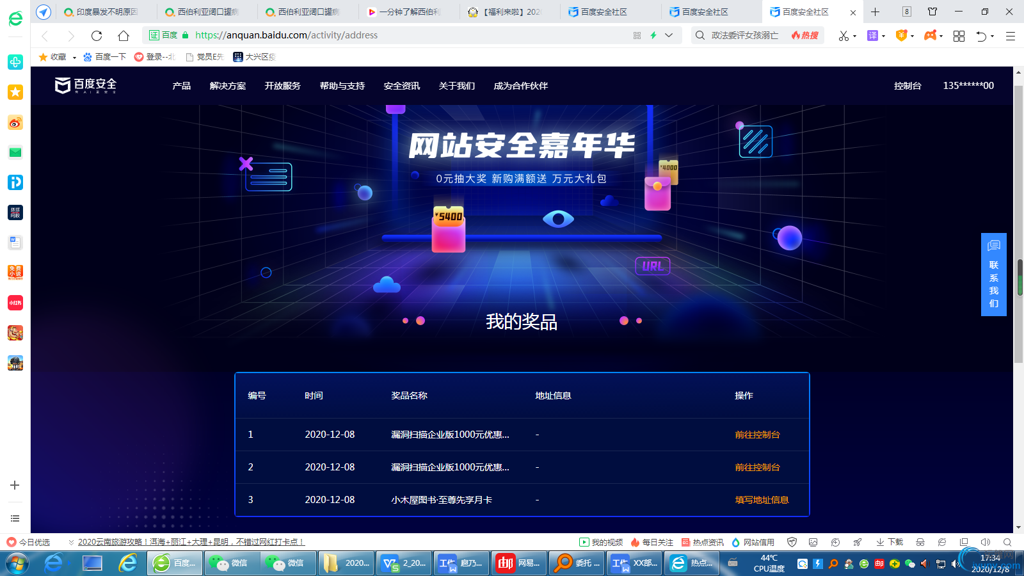Open the four-square extensions grid icon
Image resolution: width=1024 pixels, height=576 pixels.
959,36
